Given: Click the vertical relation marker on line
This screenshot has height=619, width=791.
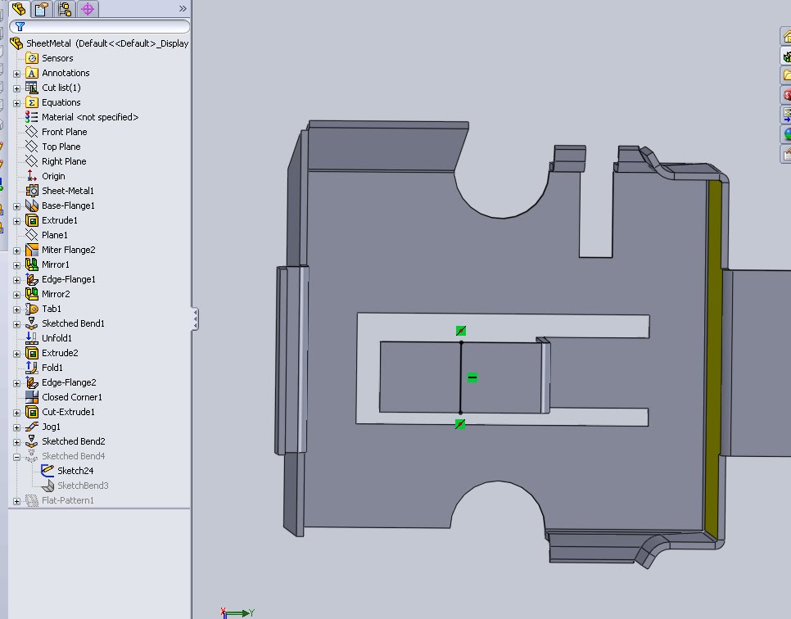Looking at the screenshot, I should coord(472,377).
